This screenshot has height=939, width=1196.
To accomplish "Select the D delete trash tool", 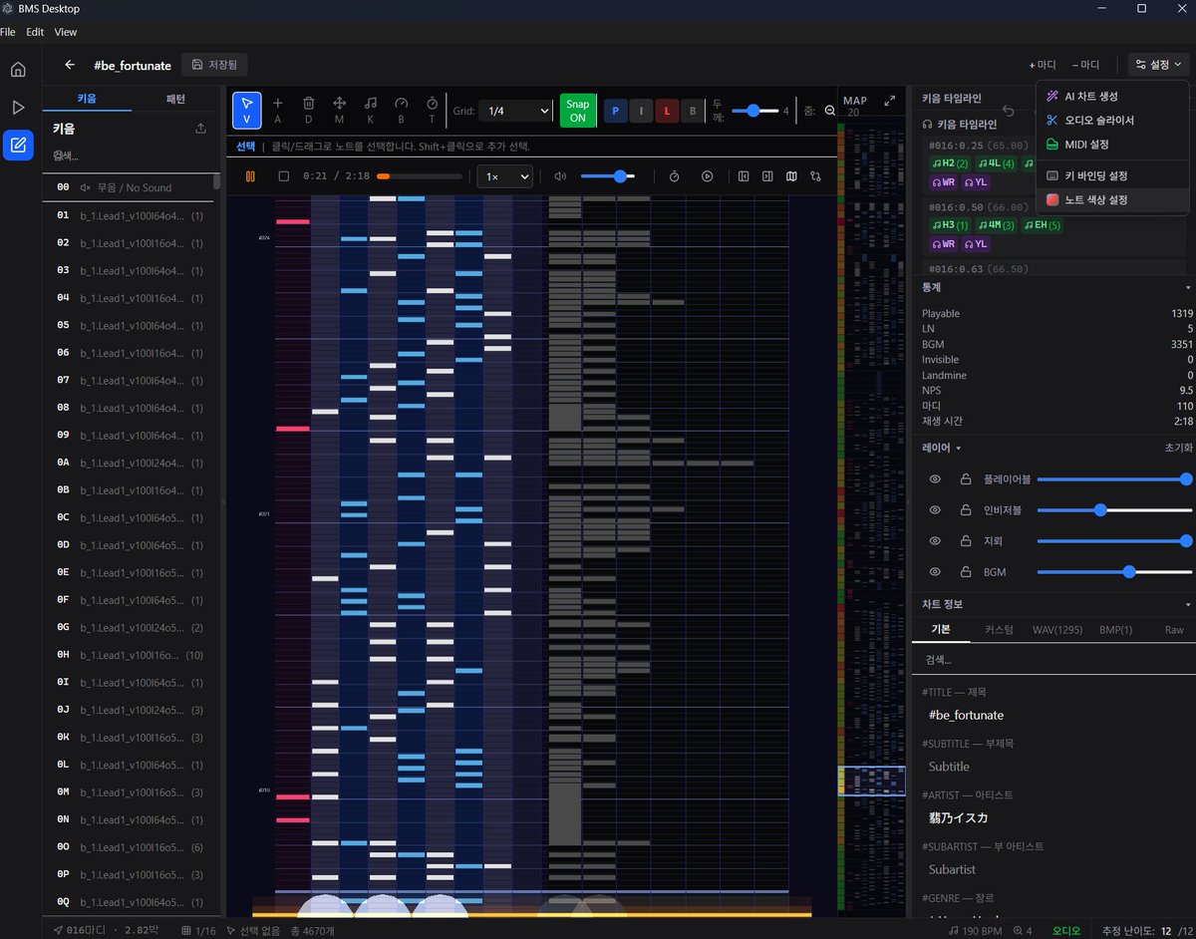I will click(x=309, y=110).
